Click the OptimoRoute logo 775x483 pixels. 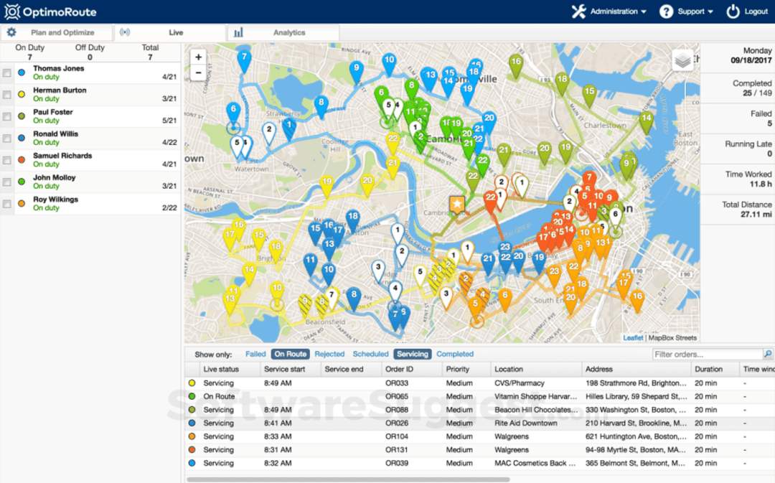point(52,11)
